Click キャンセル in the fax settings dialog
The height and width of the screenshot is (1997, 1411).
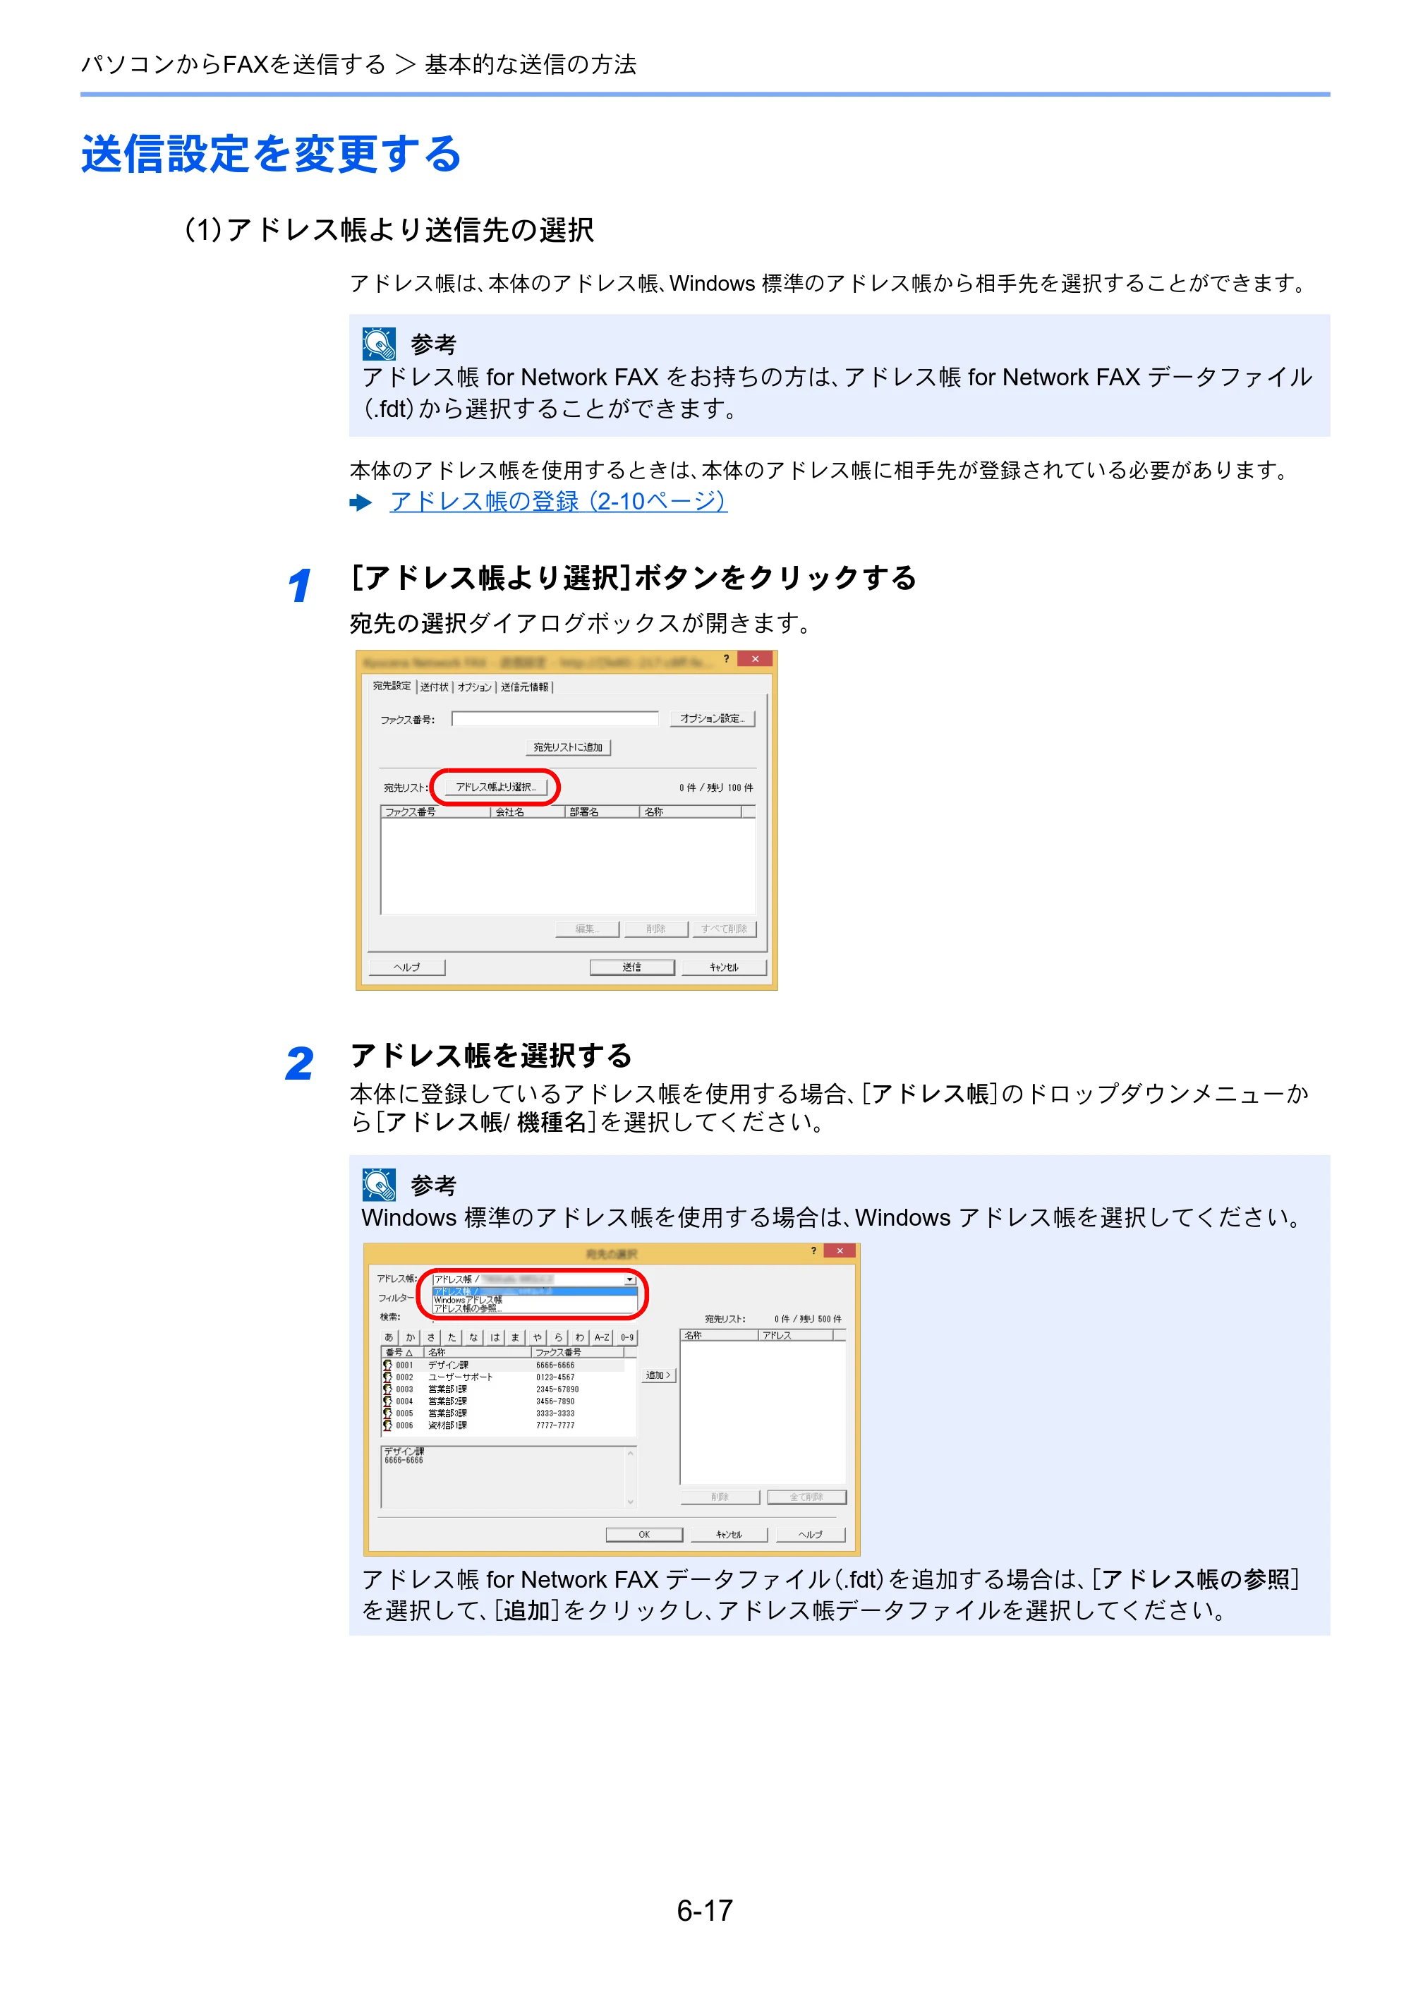tap(724, 967)
